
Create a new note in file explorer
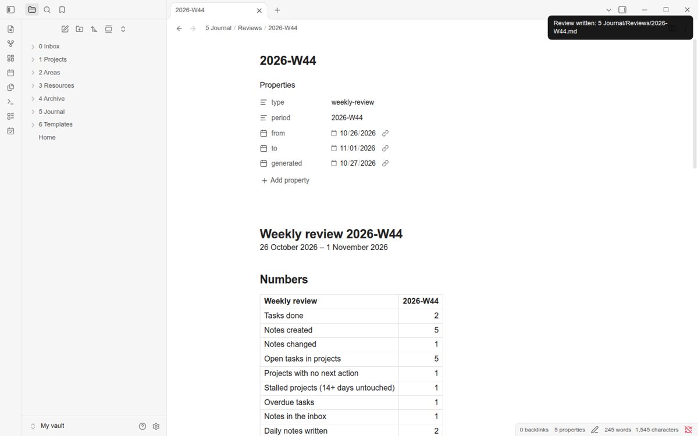click(65, 29)
